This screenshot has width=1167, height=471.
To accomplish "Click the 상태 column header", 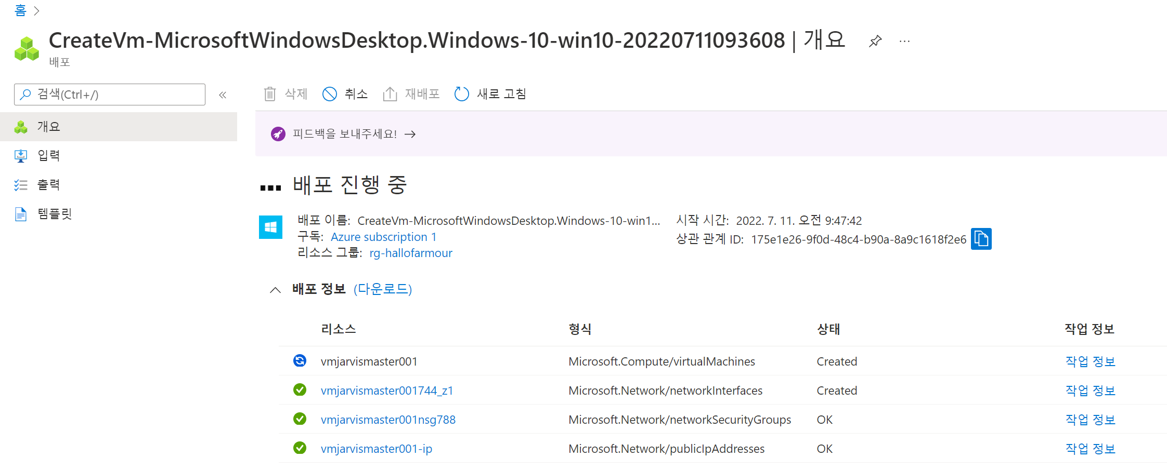I will [x=828, y=329].
